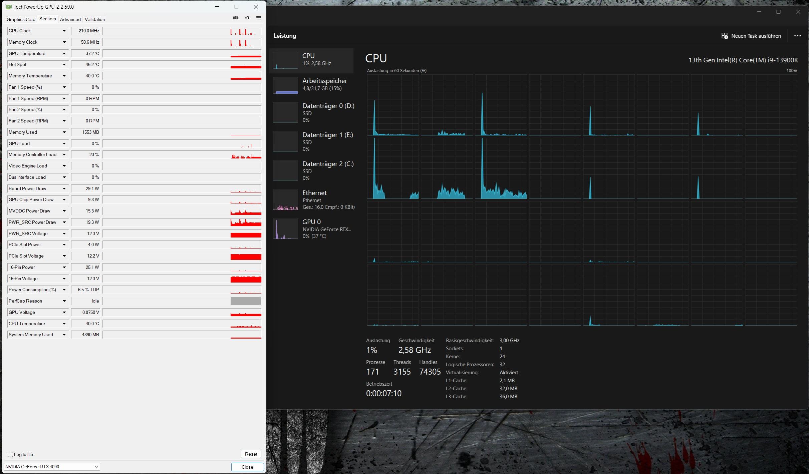The height and width of the screenshot is (474, 809).
Task: Select the CPU mini graph in Task Manager sidebar
Action: click(285, 60)
